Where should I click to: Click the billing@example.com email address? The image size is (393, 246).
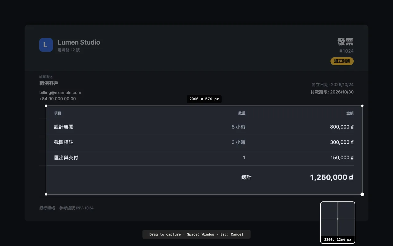pos(60,93)
